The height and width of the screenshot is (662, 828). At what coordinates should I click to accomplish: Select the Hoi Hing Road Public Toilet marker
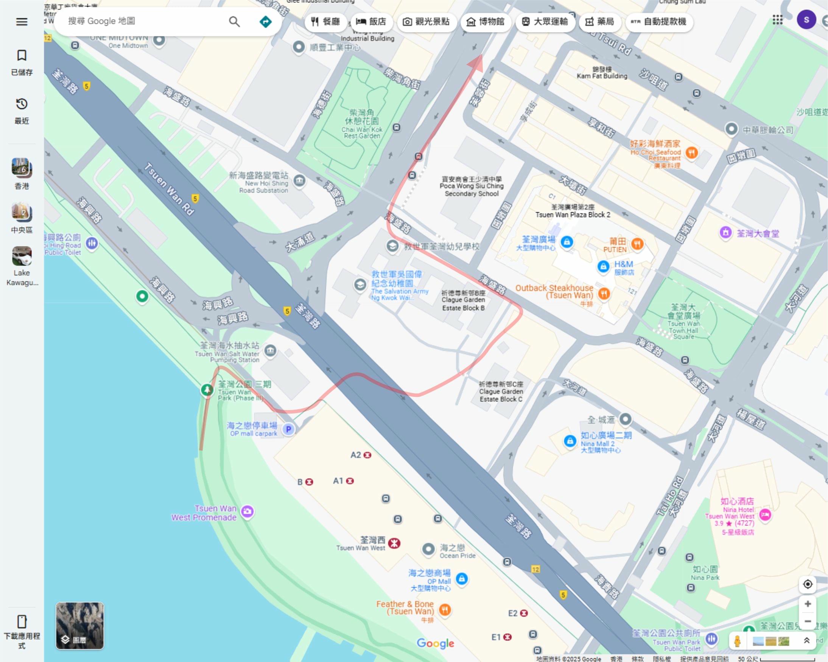click(92, 243)
